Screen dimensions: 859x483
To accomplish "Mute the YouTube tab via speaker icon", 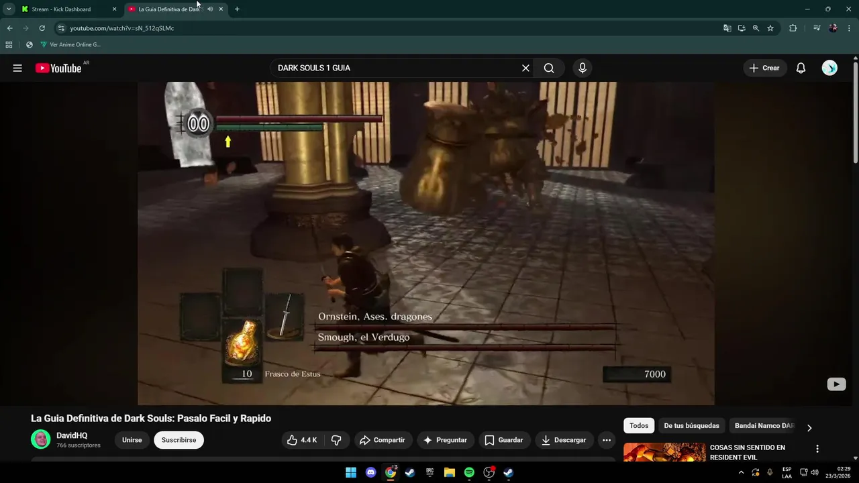I will 210,9.
